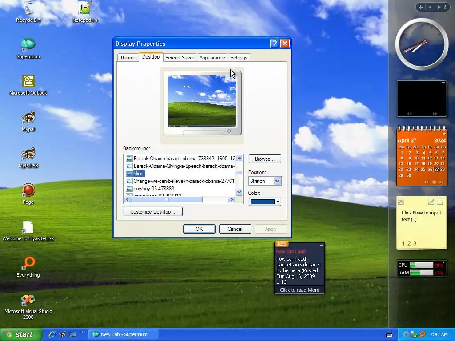Viewport: 455px width, 341px height.
Task: Select bliss in the Background list
Action: pyautogui.click(x=136, y=174)
